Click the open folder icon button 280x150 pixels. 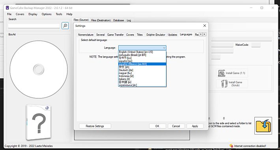[263, 126]
